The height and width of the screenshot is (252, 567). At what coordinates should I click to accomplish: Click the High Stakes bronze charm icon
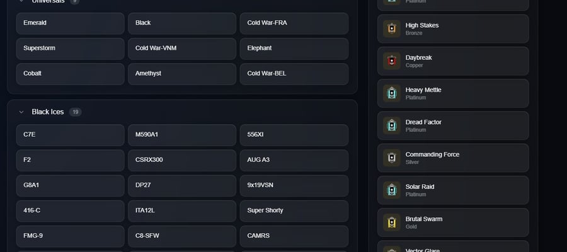pyautogui.click(x=392, y=28)
